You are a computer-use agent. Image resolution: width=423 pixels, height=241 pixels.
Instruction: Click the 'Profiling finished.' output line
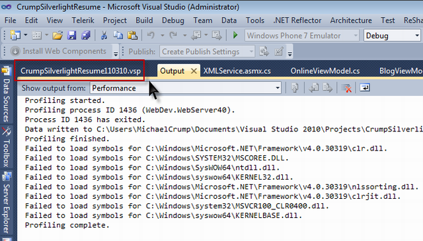coord(67,139)
